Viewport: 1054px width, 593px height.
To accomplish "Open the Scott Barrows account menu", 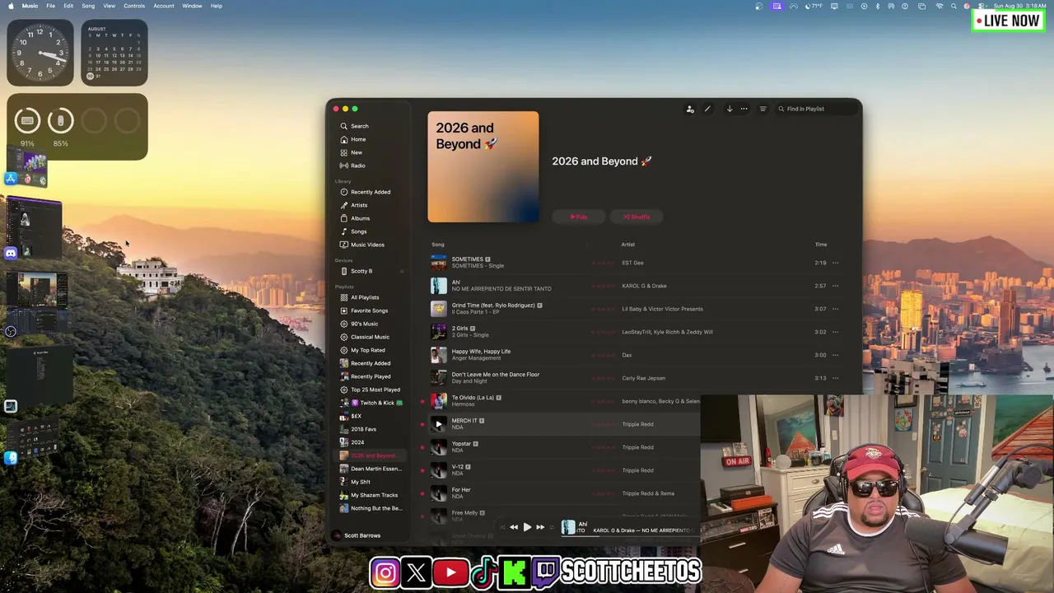I will click(x=357, y=535).
